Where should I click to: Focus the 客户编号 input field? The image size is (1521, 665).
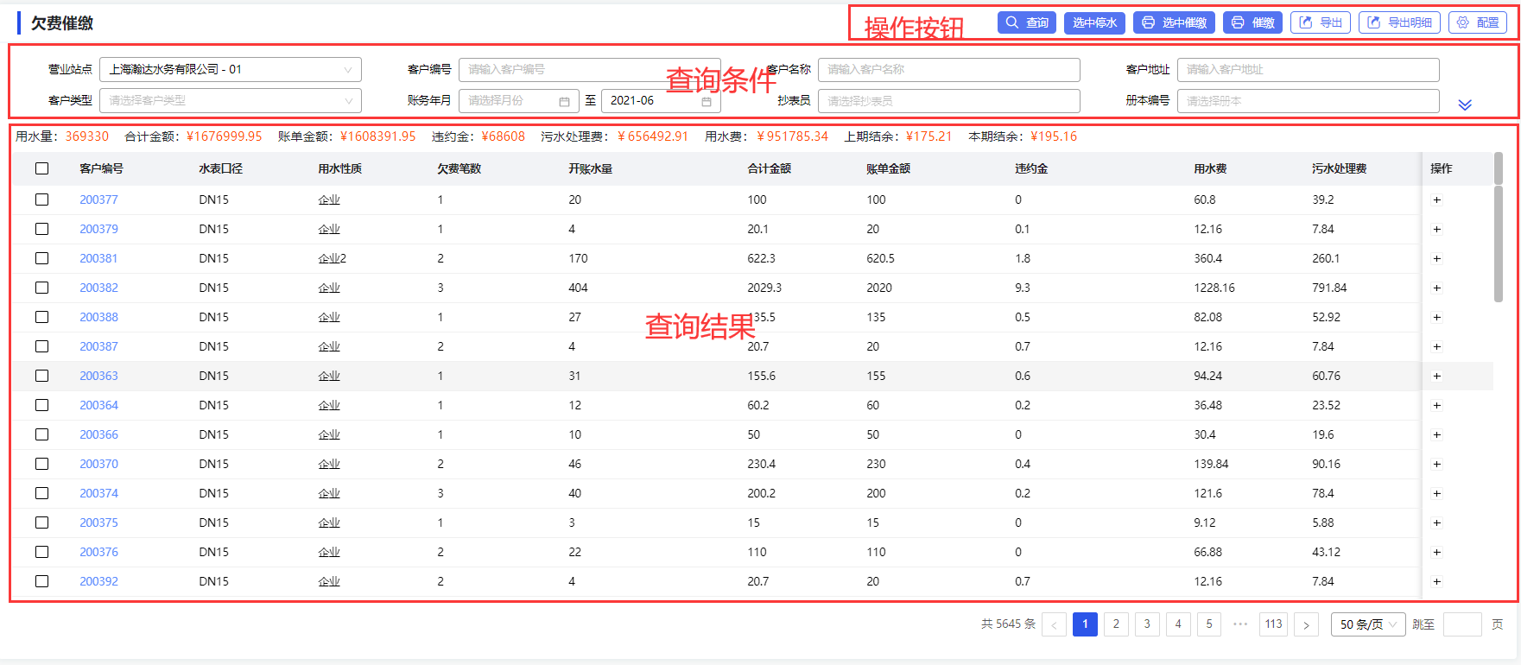[x=589, y=69]
